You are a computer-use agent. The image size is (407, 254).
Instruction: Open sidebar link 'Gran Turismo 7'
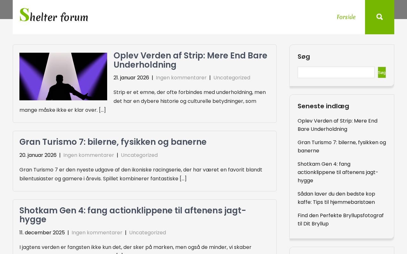341,147
